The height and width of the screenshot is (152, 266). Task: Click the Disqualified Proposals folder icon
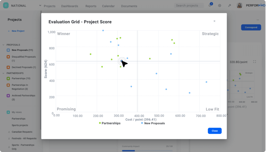(x=8, y=57)
